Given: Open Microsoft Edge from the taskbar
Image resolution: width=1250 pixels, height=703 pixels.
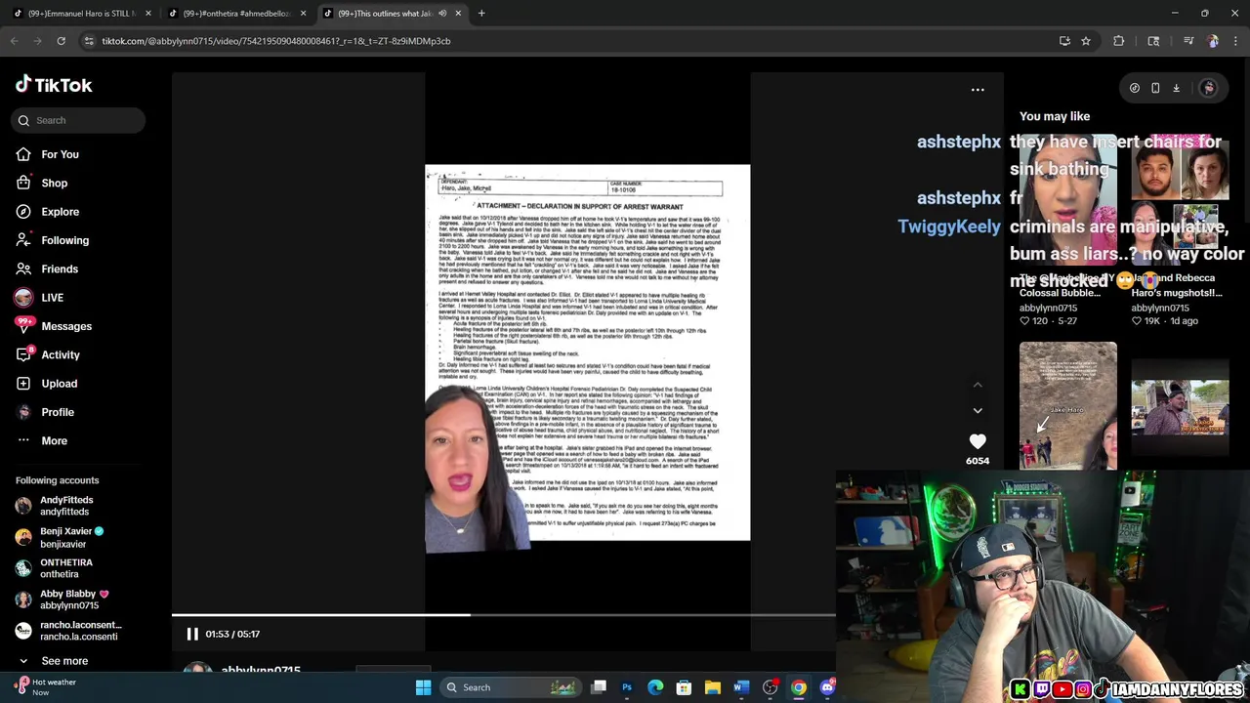Looking at the screenshot, I should 655,687.
